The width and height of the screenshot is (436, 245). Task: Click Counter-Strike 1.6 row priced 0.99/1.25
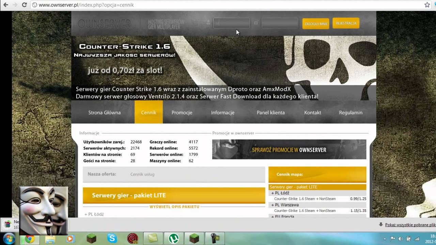(317, 199)
